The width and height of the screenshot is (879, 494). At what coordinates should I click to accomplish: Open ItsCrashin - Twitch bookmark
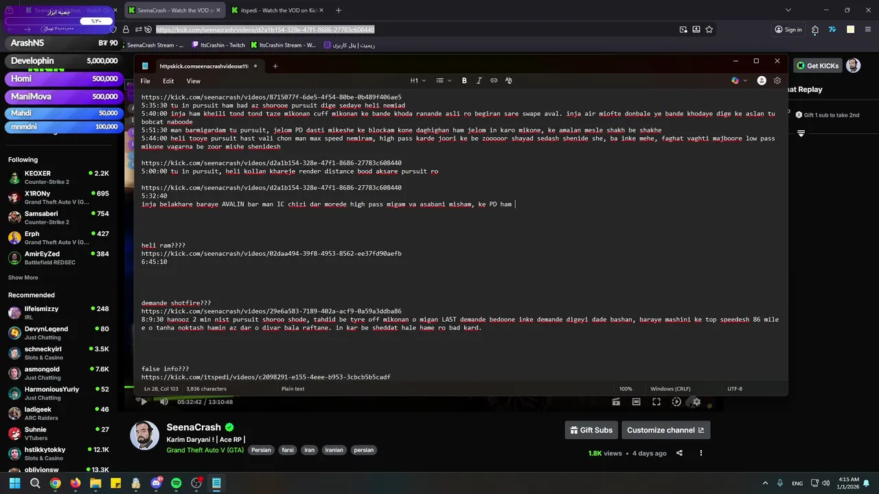click(x=218, y=45)
